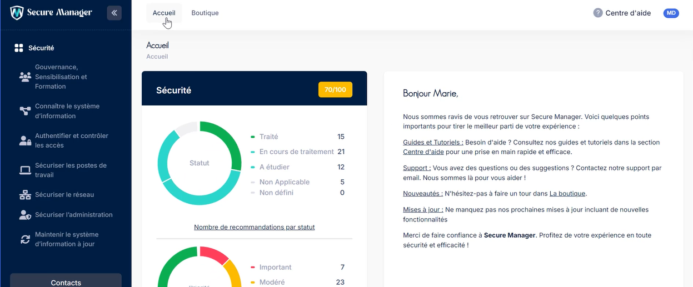Click Centre d'aide in the top bar

(x=628, y=13)
